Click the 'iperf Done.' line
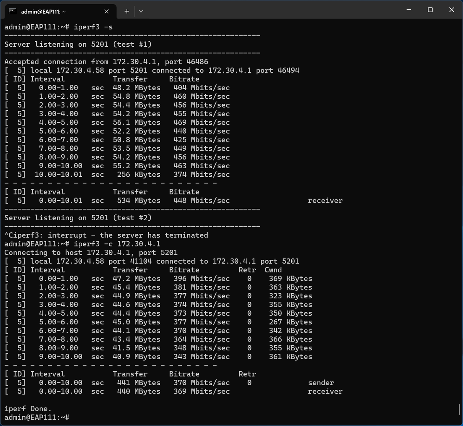Image resolution: width=463 pixels, height=426 pixels. [x=28, y=409]
